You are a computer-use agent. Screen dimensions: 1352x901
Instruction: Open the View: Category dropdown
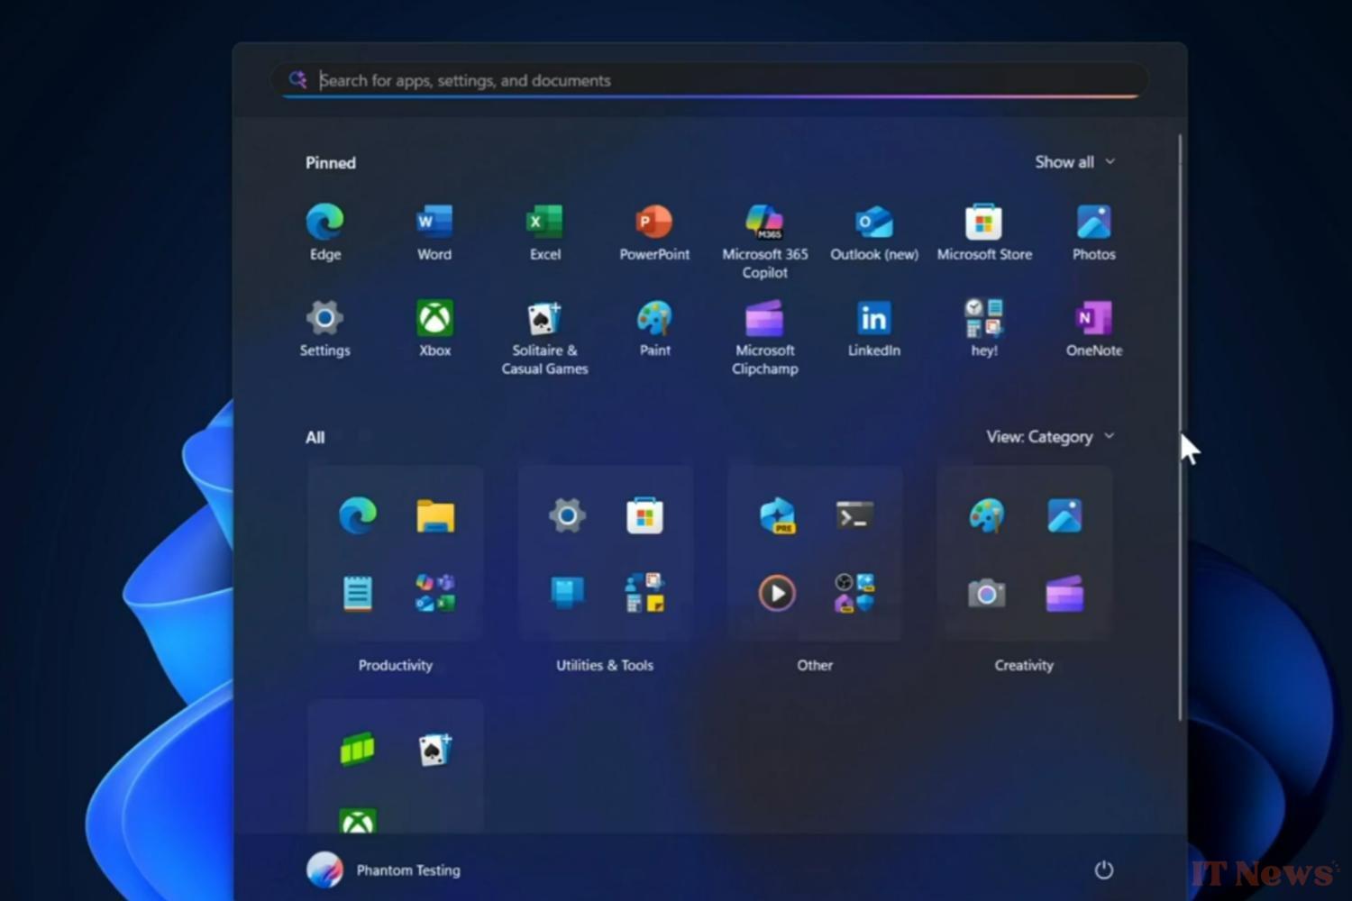click(1051, 437)
